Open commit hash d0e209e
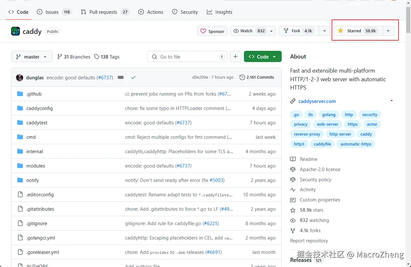This screenshot has height=267, width=411. [200, 77]
